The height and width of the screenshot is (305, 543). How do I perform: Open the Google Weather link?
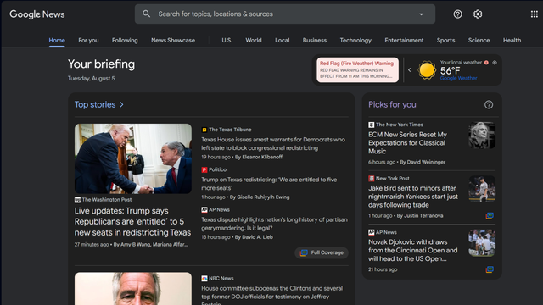[458, 78]
